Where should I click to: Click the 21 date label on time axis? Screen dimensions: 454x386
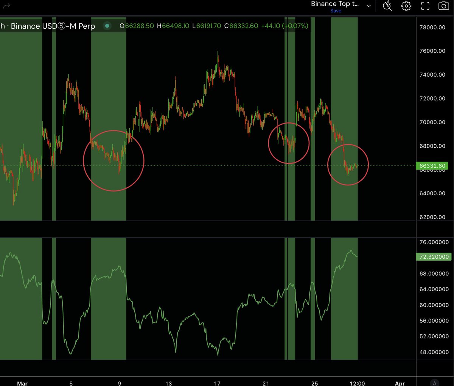point(266,383)
